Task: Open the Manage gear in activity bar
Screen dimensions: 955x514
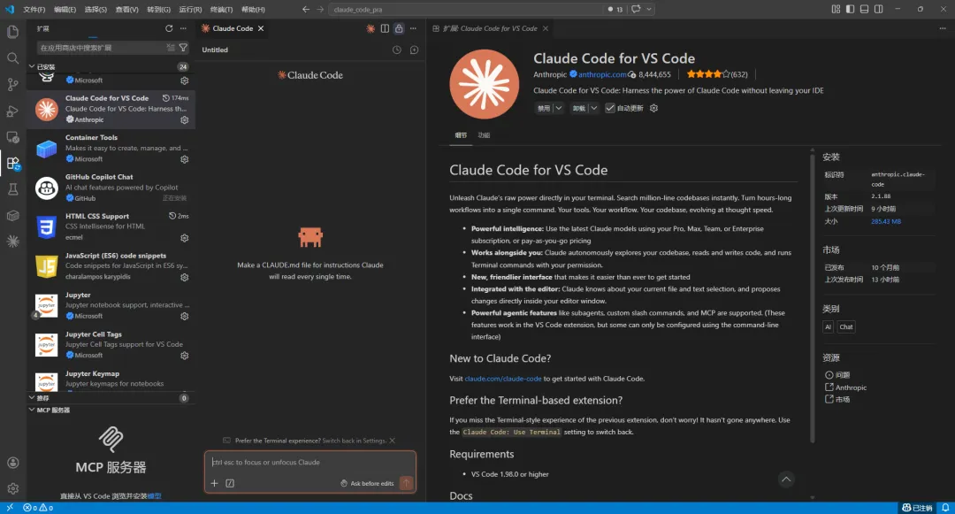Action: [x=12, y=488]
